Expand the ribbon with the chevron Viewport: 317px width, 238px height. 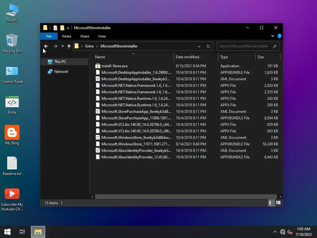273,36
